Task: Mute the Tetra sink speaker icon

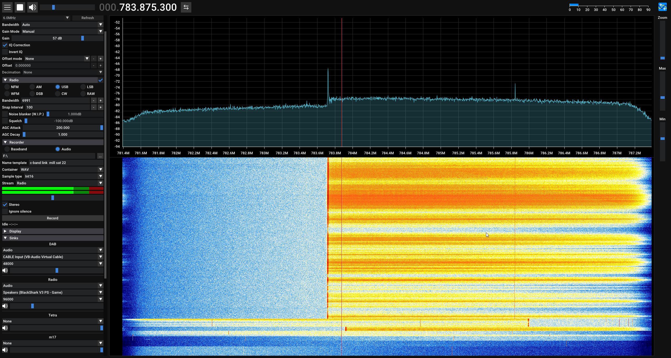Action: tap(5, 328)
